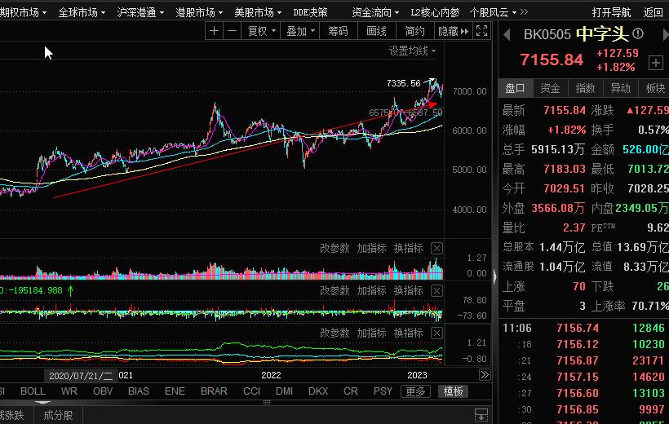Image resolution: width=669 pixels, height=424 pixels.
Task: Open 个股风云 dropdown menu
Action: point(493,13)
